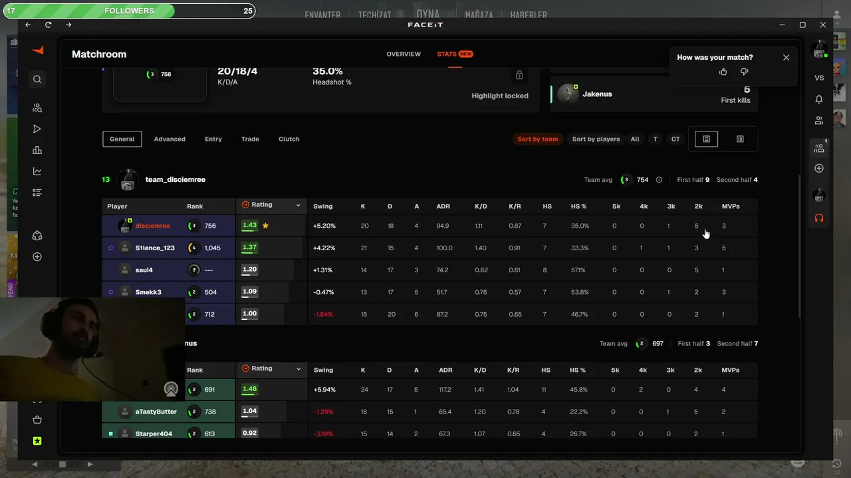Open player Smekk3's profile link
This screenshot has width=851, height=478.
click(x=148, y=292)
